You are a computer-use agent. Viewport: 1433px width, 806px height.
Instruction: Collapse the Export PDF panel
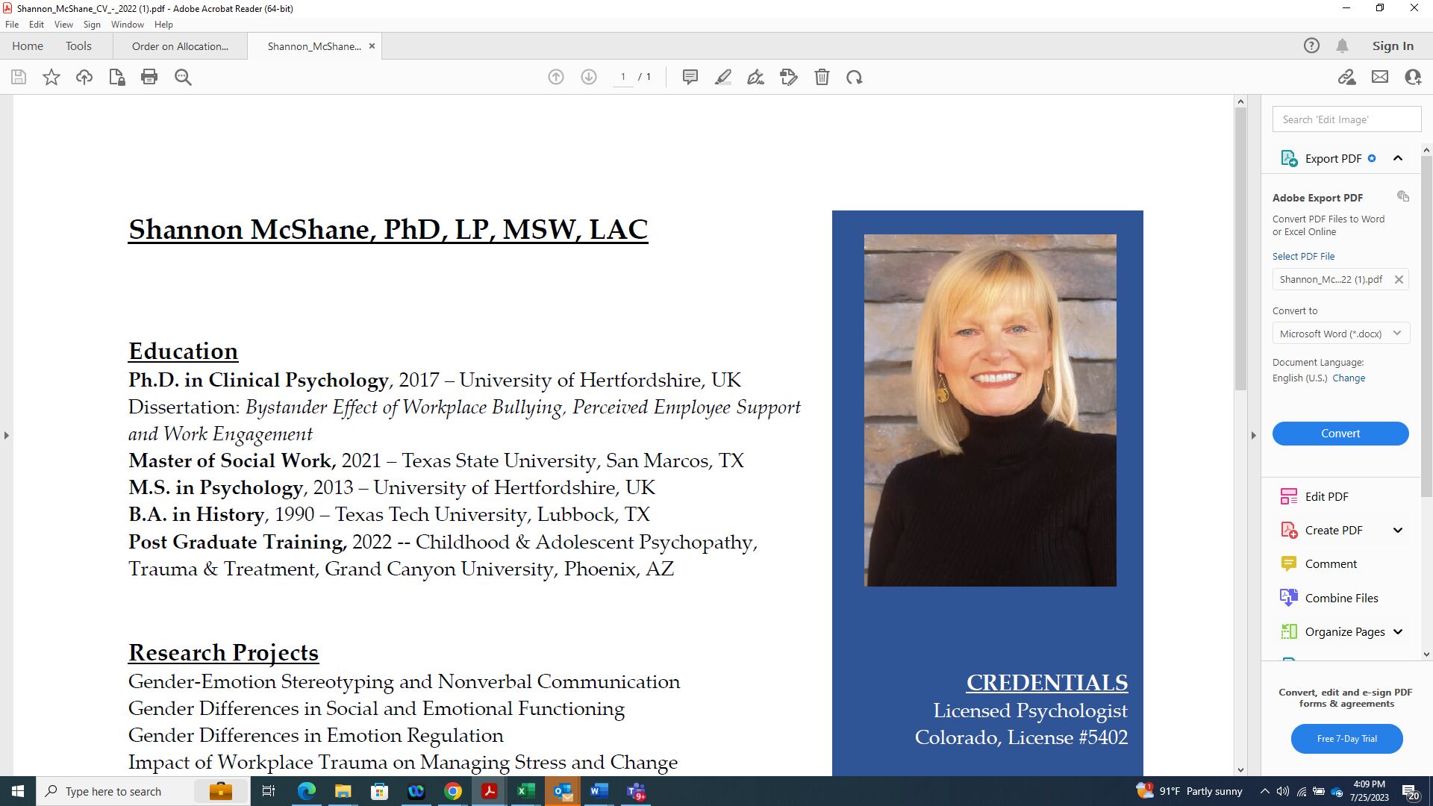[x=1398, y=157]
